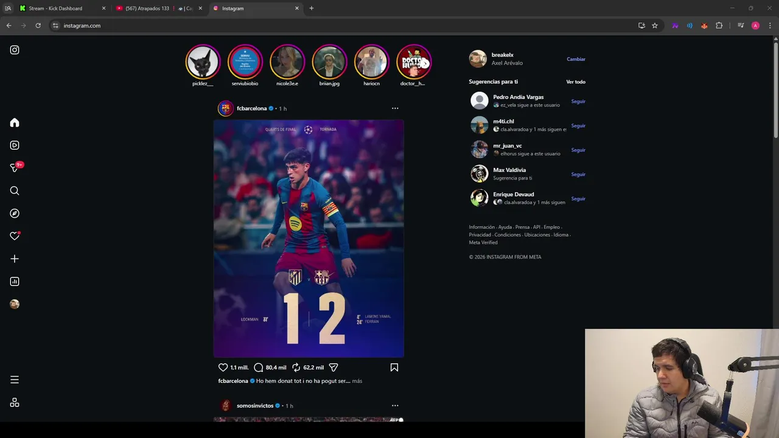This screenshot has width=779, height=438.
Task: Follow Max Valdivia
Action: pos(578,175)
